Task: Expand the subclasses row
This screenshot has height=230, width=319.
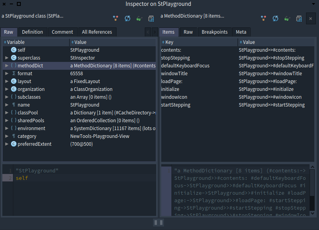Action: (x=7, y=97)
